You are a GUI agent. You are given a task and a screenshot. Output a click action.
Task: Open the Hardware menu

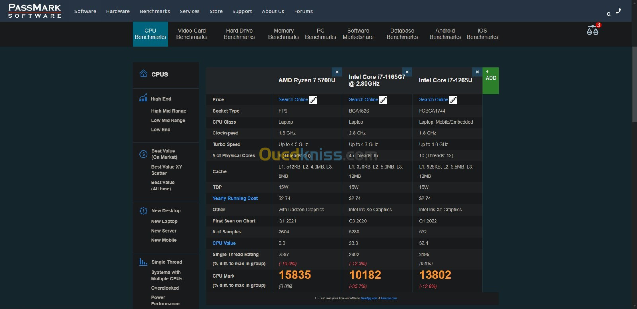[118, 11]
